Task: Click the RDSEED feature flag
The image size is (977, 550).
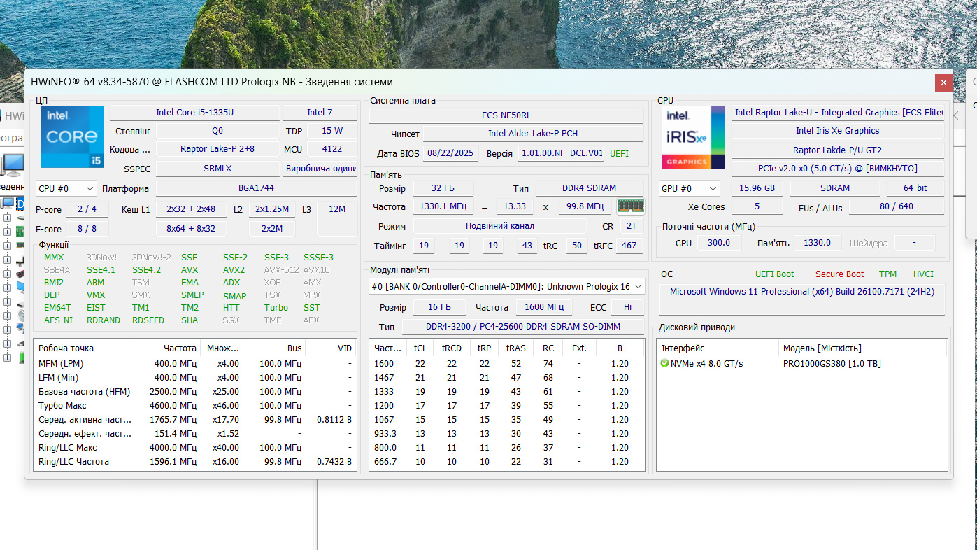Action: tap(148, 320)
